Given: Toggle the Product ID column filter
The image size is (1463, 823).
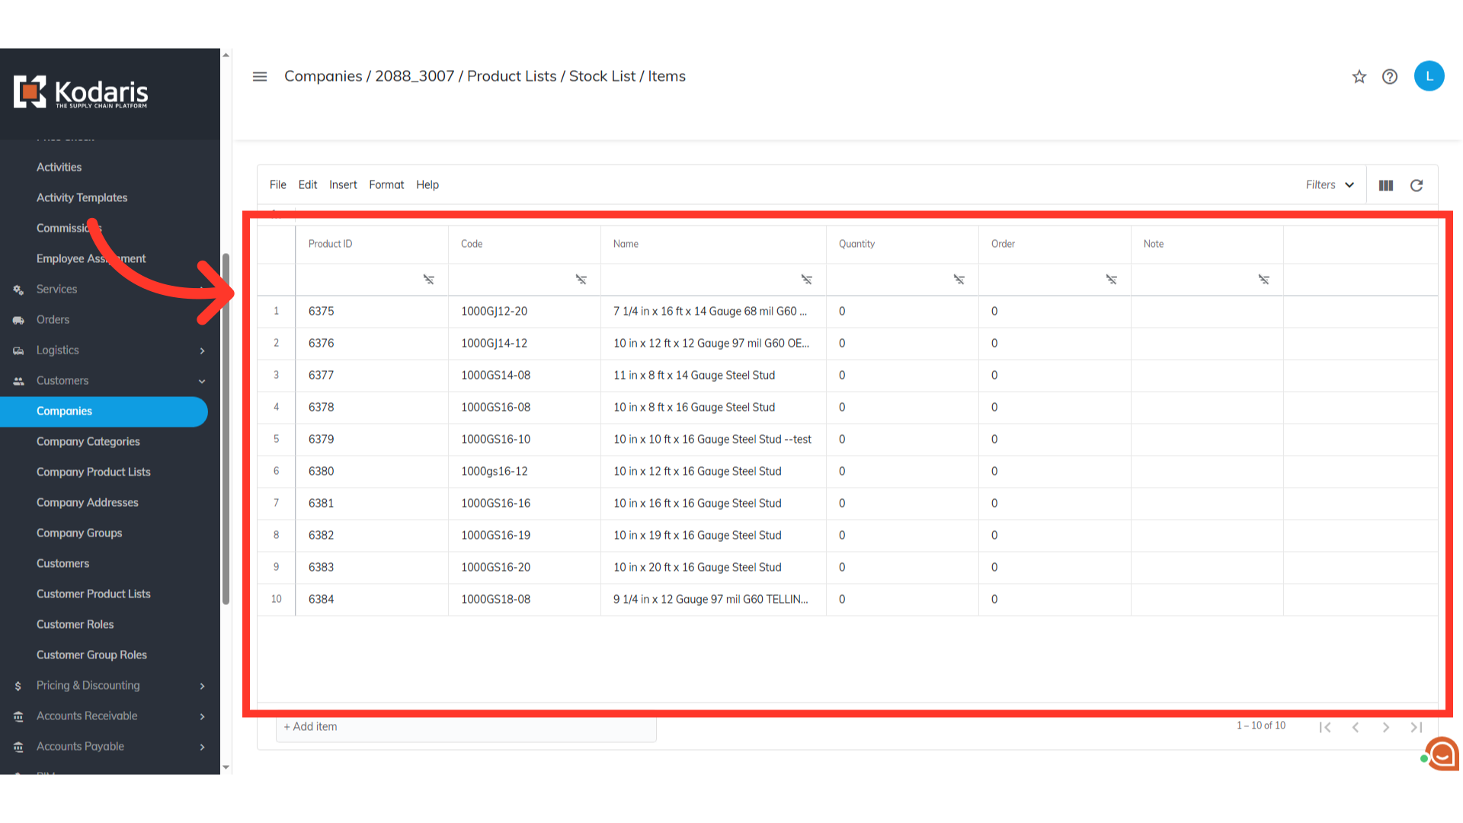Looking at the screenshot, I should click(x=428, y=280).
